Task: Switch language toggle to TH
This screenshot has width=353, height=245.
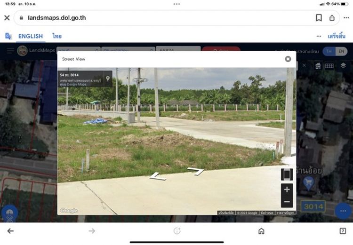Action: click(x=329, y=51)
